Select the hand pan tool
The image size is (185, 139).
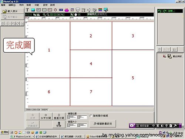click(75, 14)
